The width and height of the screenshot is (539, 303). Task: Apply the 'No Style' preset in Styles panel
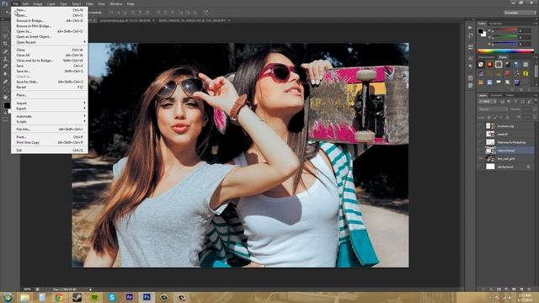click(481, 65)
